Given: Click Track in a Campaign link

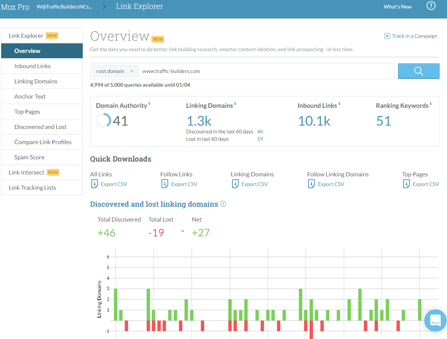Looking at the screenshot, I should tap(414, 36).
